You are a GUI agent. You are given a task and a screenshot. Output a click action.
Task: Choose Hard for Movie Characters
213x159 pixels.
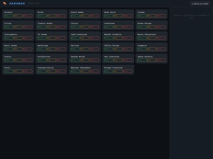point(161,38)
